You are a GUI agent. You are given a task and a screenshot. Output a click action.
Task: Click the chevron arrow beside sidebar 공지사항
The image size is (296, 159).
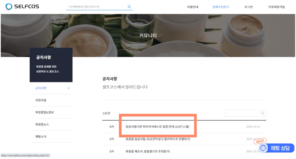click(x=69, y=88)
